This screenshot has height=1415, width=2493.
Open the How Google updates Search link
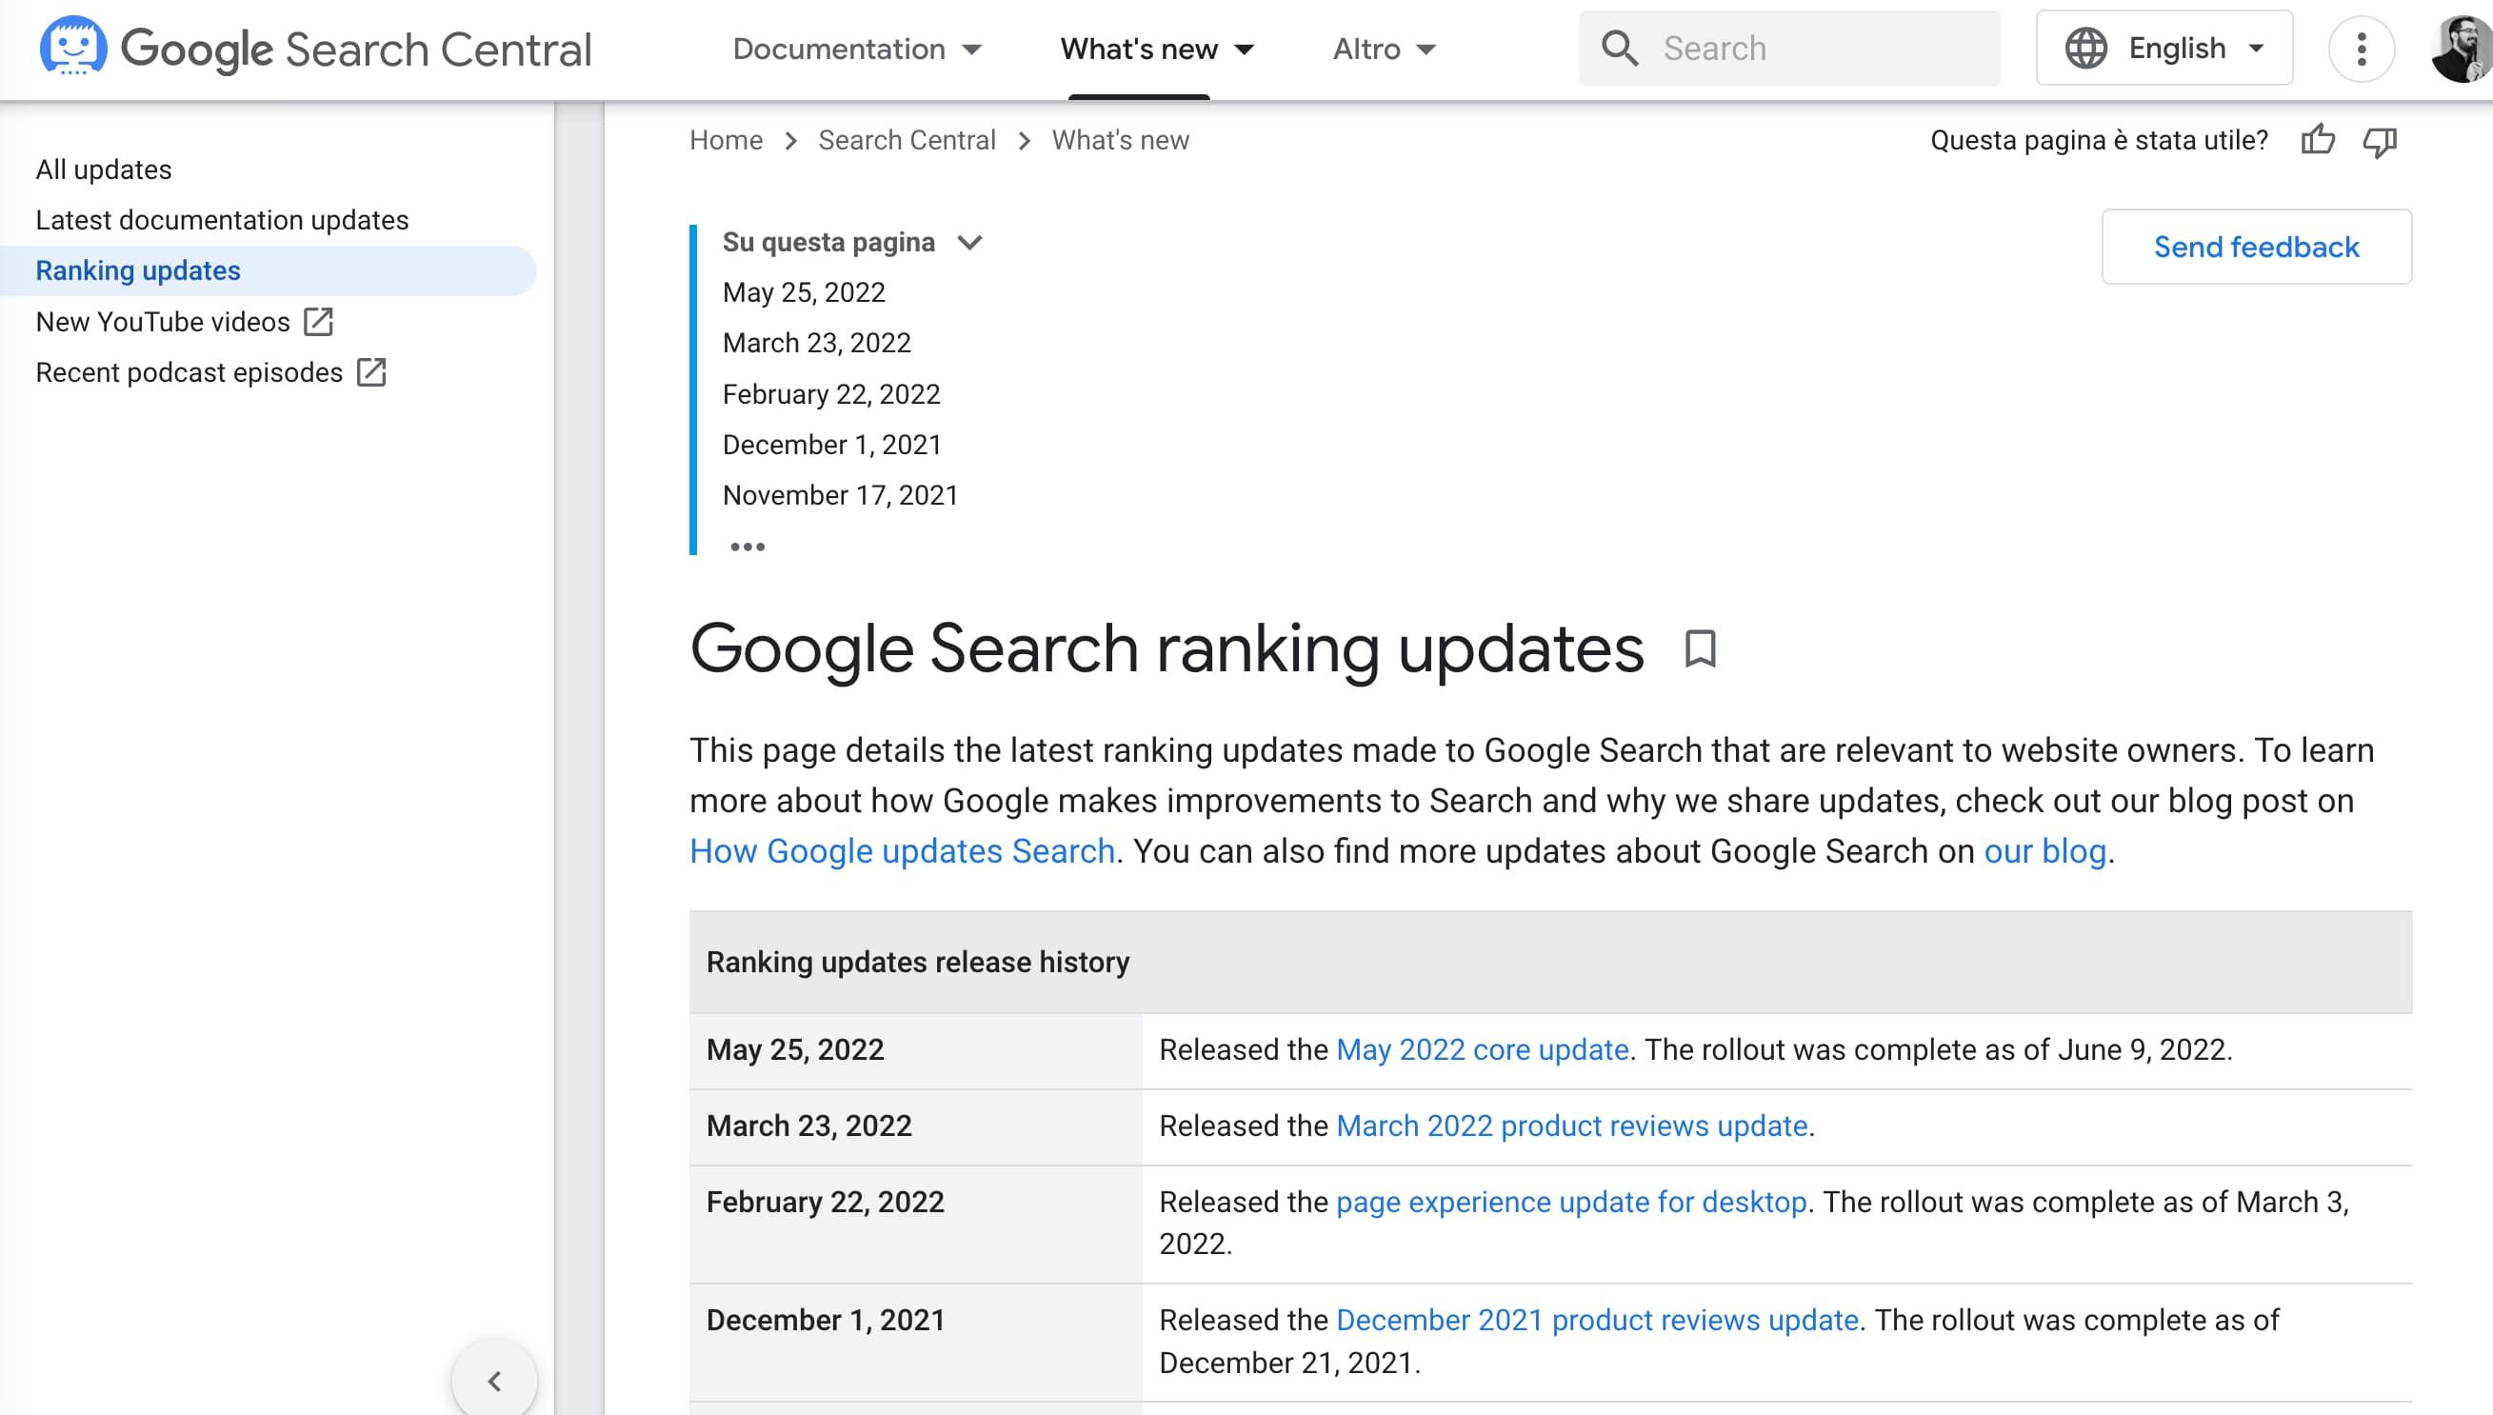coord(904,849)
